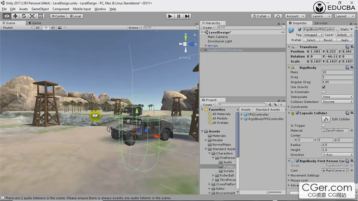358x201 pixels.
Task: Toggle scene lighting icon
Action: click(x=46, y=28)
